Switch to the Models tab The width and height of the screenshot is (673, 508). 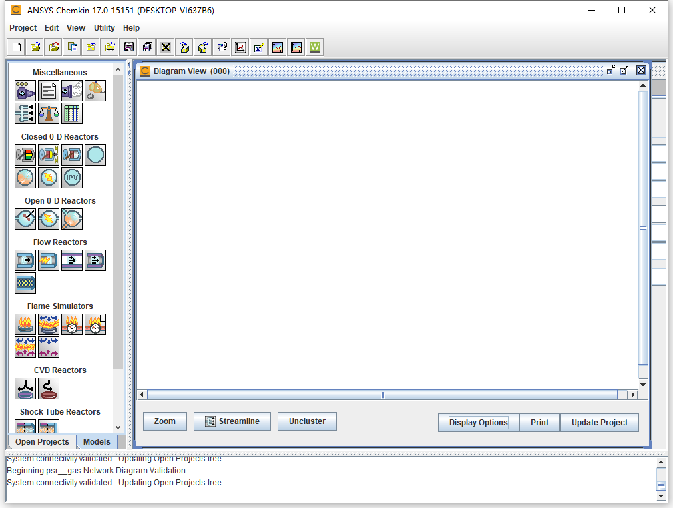(x=97, y=441)
